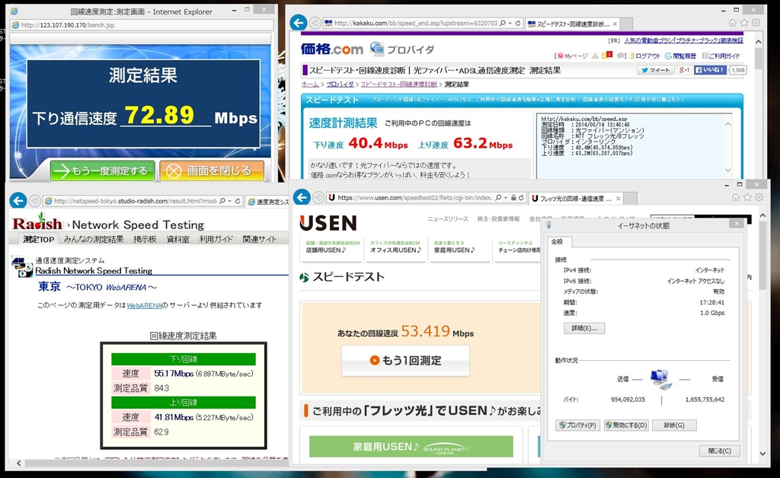Click the search magnifier in kakaku.com address bar
The image size is (780, 478).
(503, 24)
